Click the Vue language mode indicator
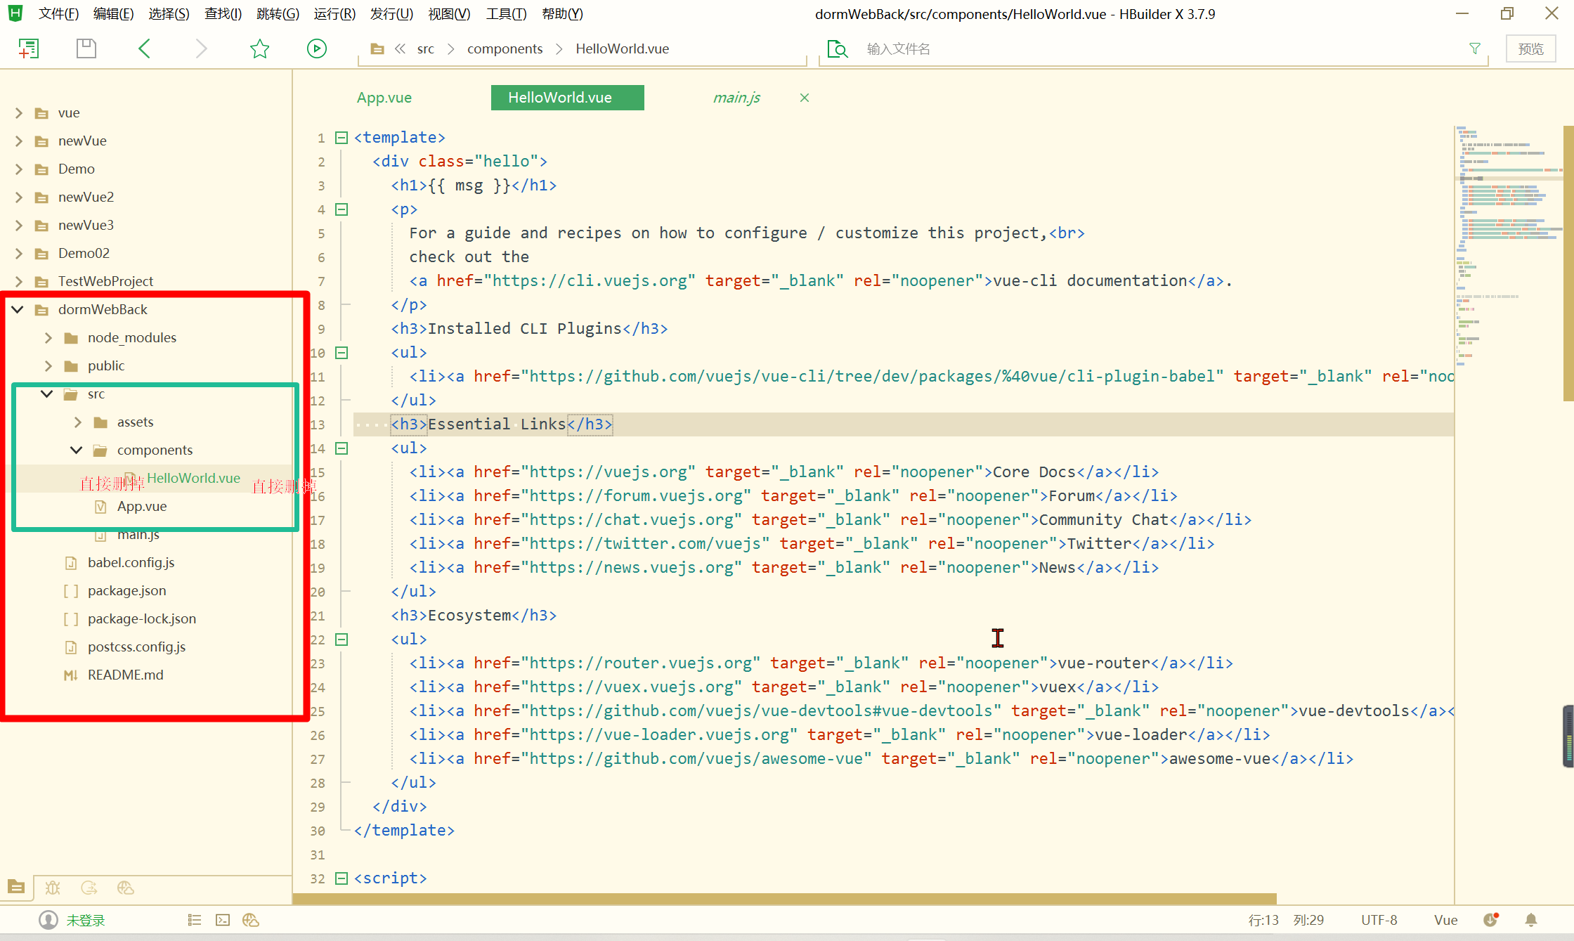1574x941 pixels. (x=1445, y=920)
